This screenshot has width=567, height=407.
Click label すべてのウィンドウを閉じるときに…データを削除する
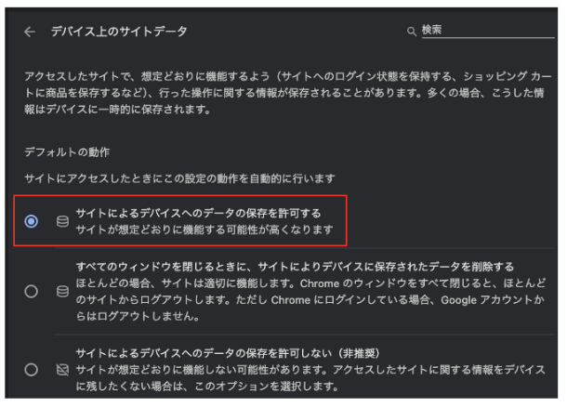pyautogui.click(x=295, y=267)
